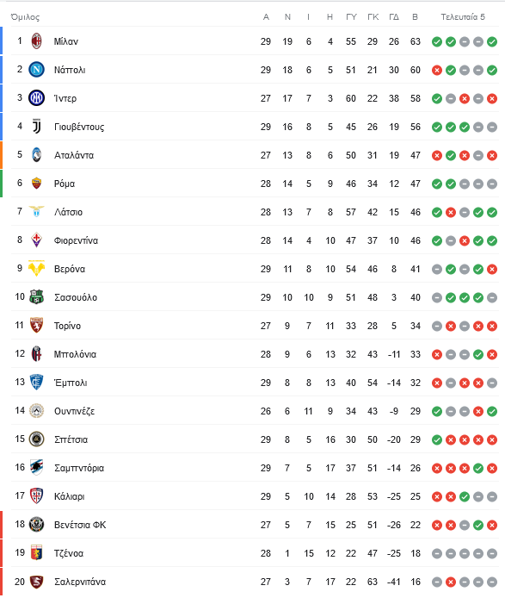Click Salernitana's red loss result icon
Viewport: 505px width, 598px height.
451,582
